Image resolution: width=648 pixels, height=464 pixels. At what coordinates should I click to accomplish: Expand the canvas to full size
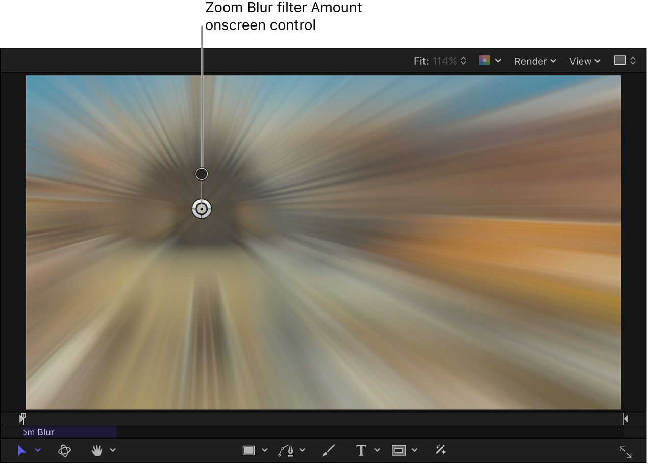point(626,451)
